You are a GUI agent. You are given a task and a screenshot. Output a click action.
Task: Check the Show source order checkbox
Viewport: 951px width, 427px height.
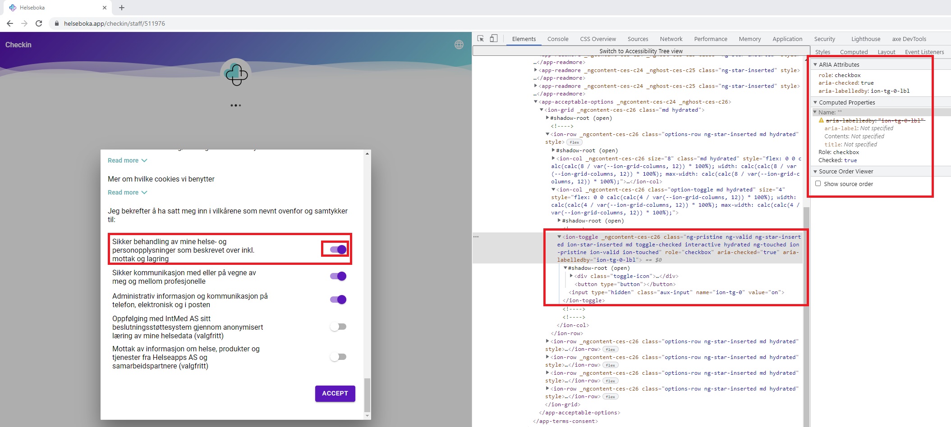tap(818, 184)
